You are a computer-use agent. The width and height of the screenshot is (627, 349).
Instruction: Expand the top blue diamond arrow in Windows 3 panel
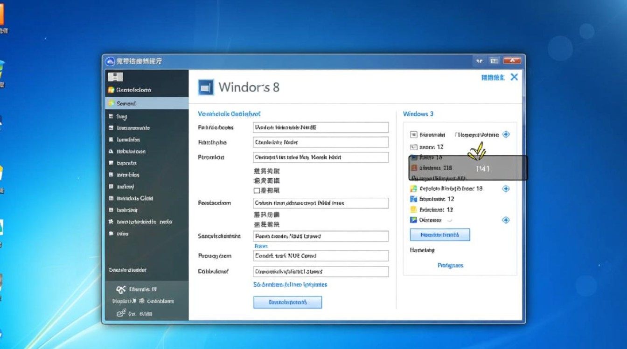pyautogui.click(x=505, y=134)
